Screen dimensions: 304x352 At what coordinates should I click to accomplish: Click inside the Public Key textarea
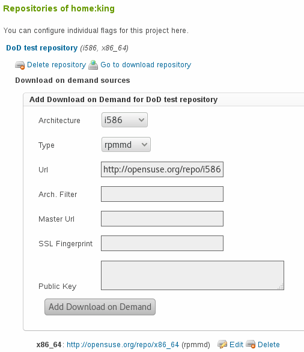pyautogui.click(x=192, y=276)
